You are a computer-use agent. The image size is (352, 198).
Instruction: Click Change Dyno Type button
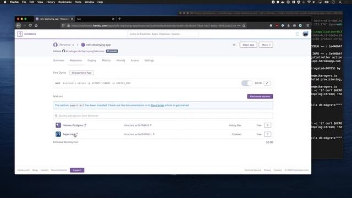click(82, 73)
